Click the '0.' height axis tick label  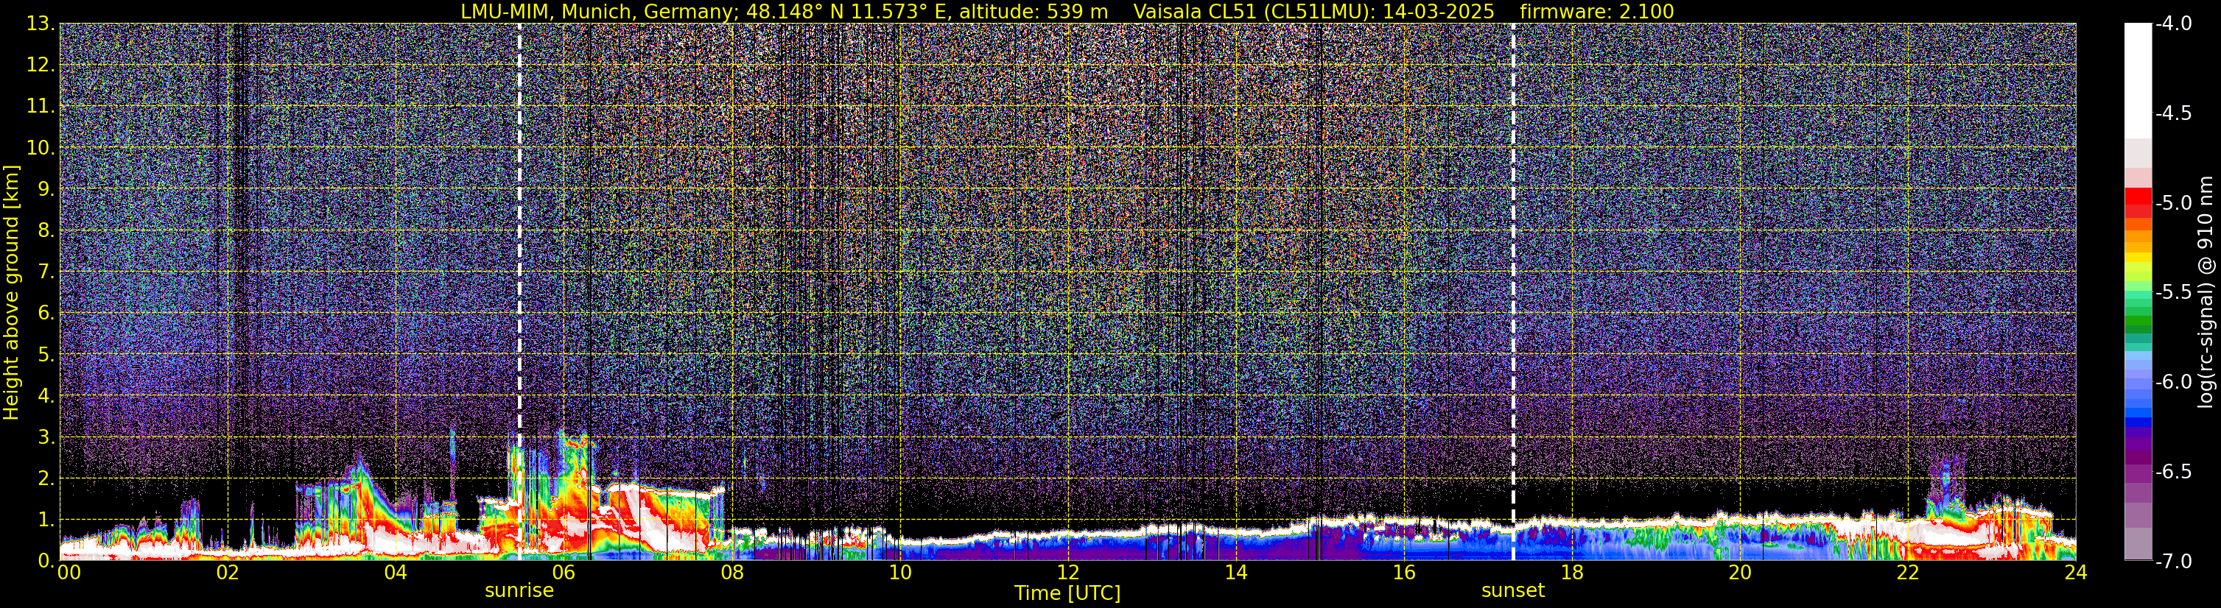tap(46, 561)
